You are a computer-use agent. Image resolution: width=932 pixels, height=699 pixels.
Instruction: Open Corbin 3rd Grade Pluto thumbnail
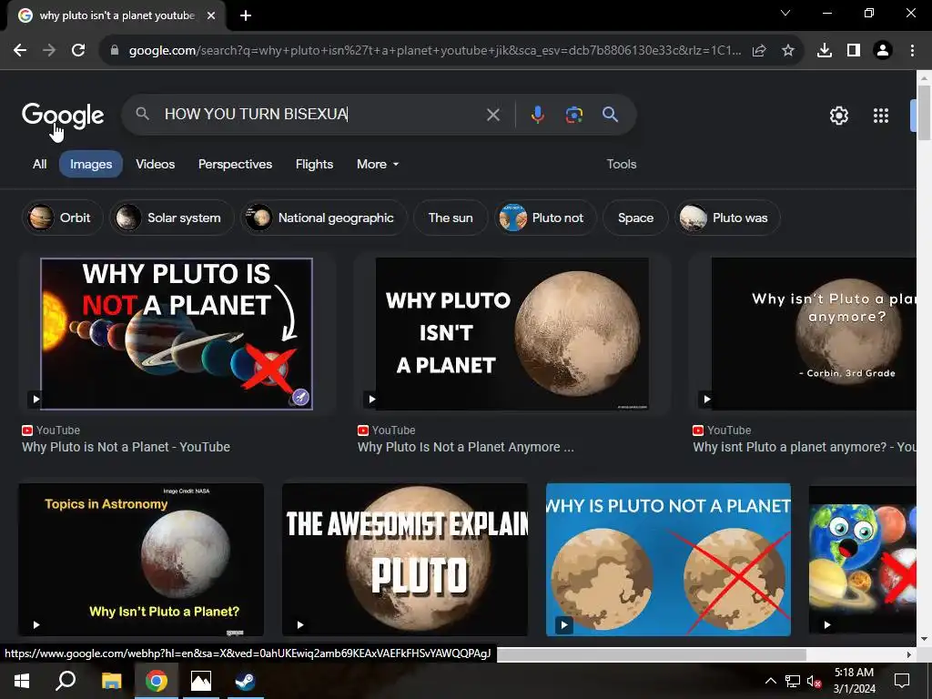[814, 333]
